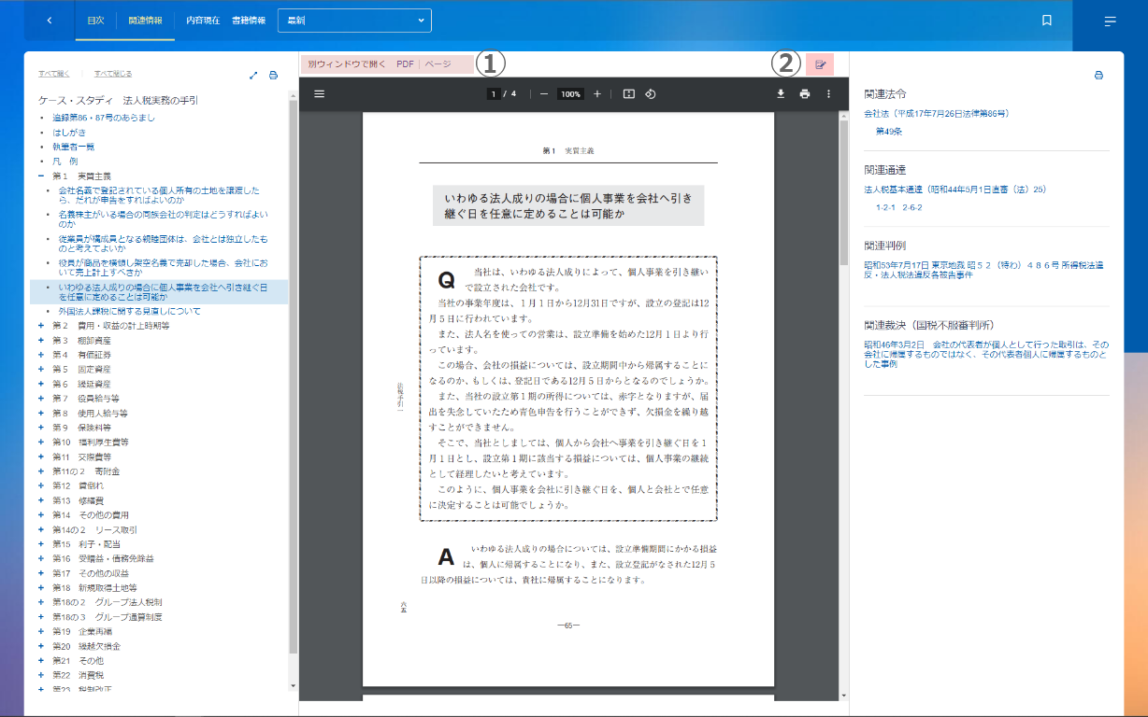Screen dimensions: 1148x717
Task: Select 第13 修繕費 in contents
Action: pos(78,500)
